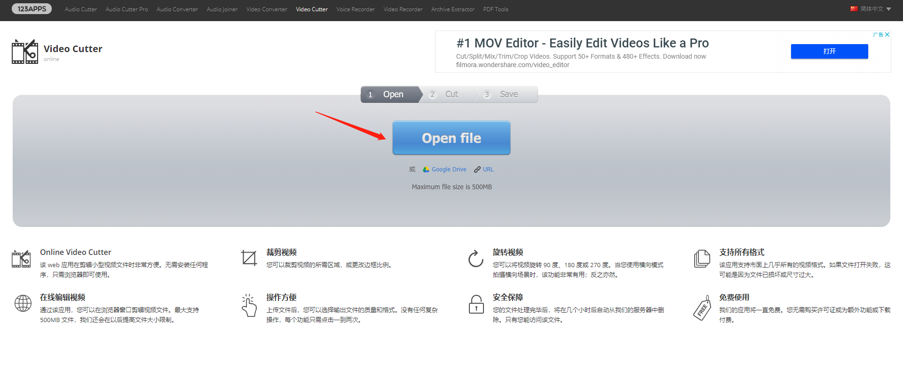903x369 pixels.
Task: Click the 广告 ad info label
Action: pos(878,35)
